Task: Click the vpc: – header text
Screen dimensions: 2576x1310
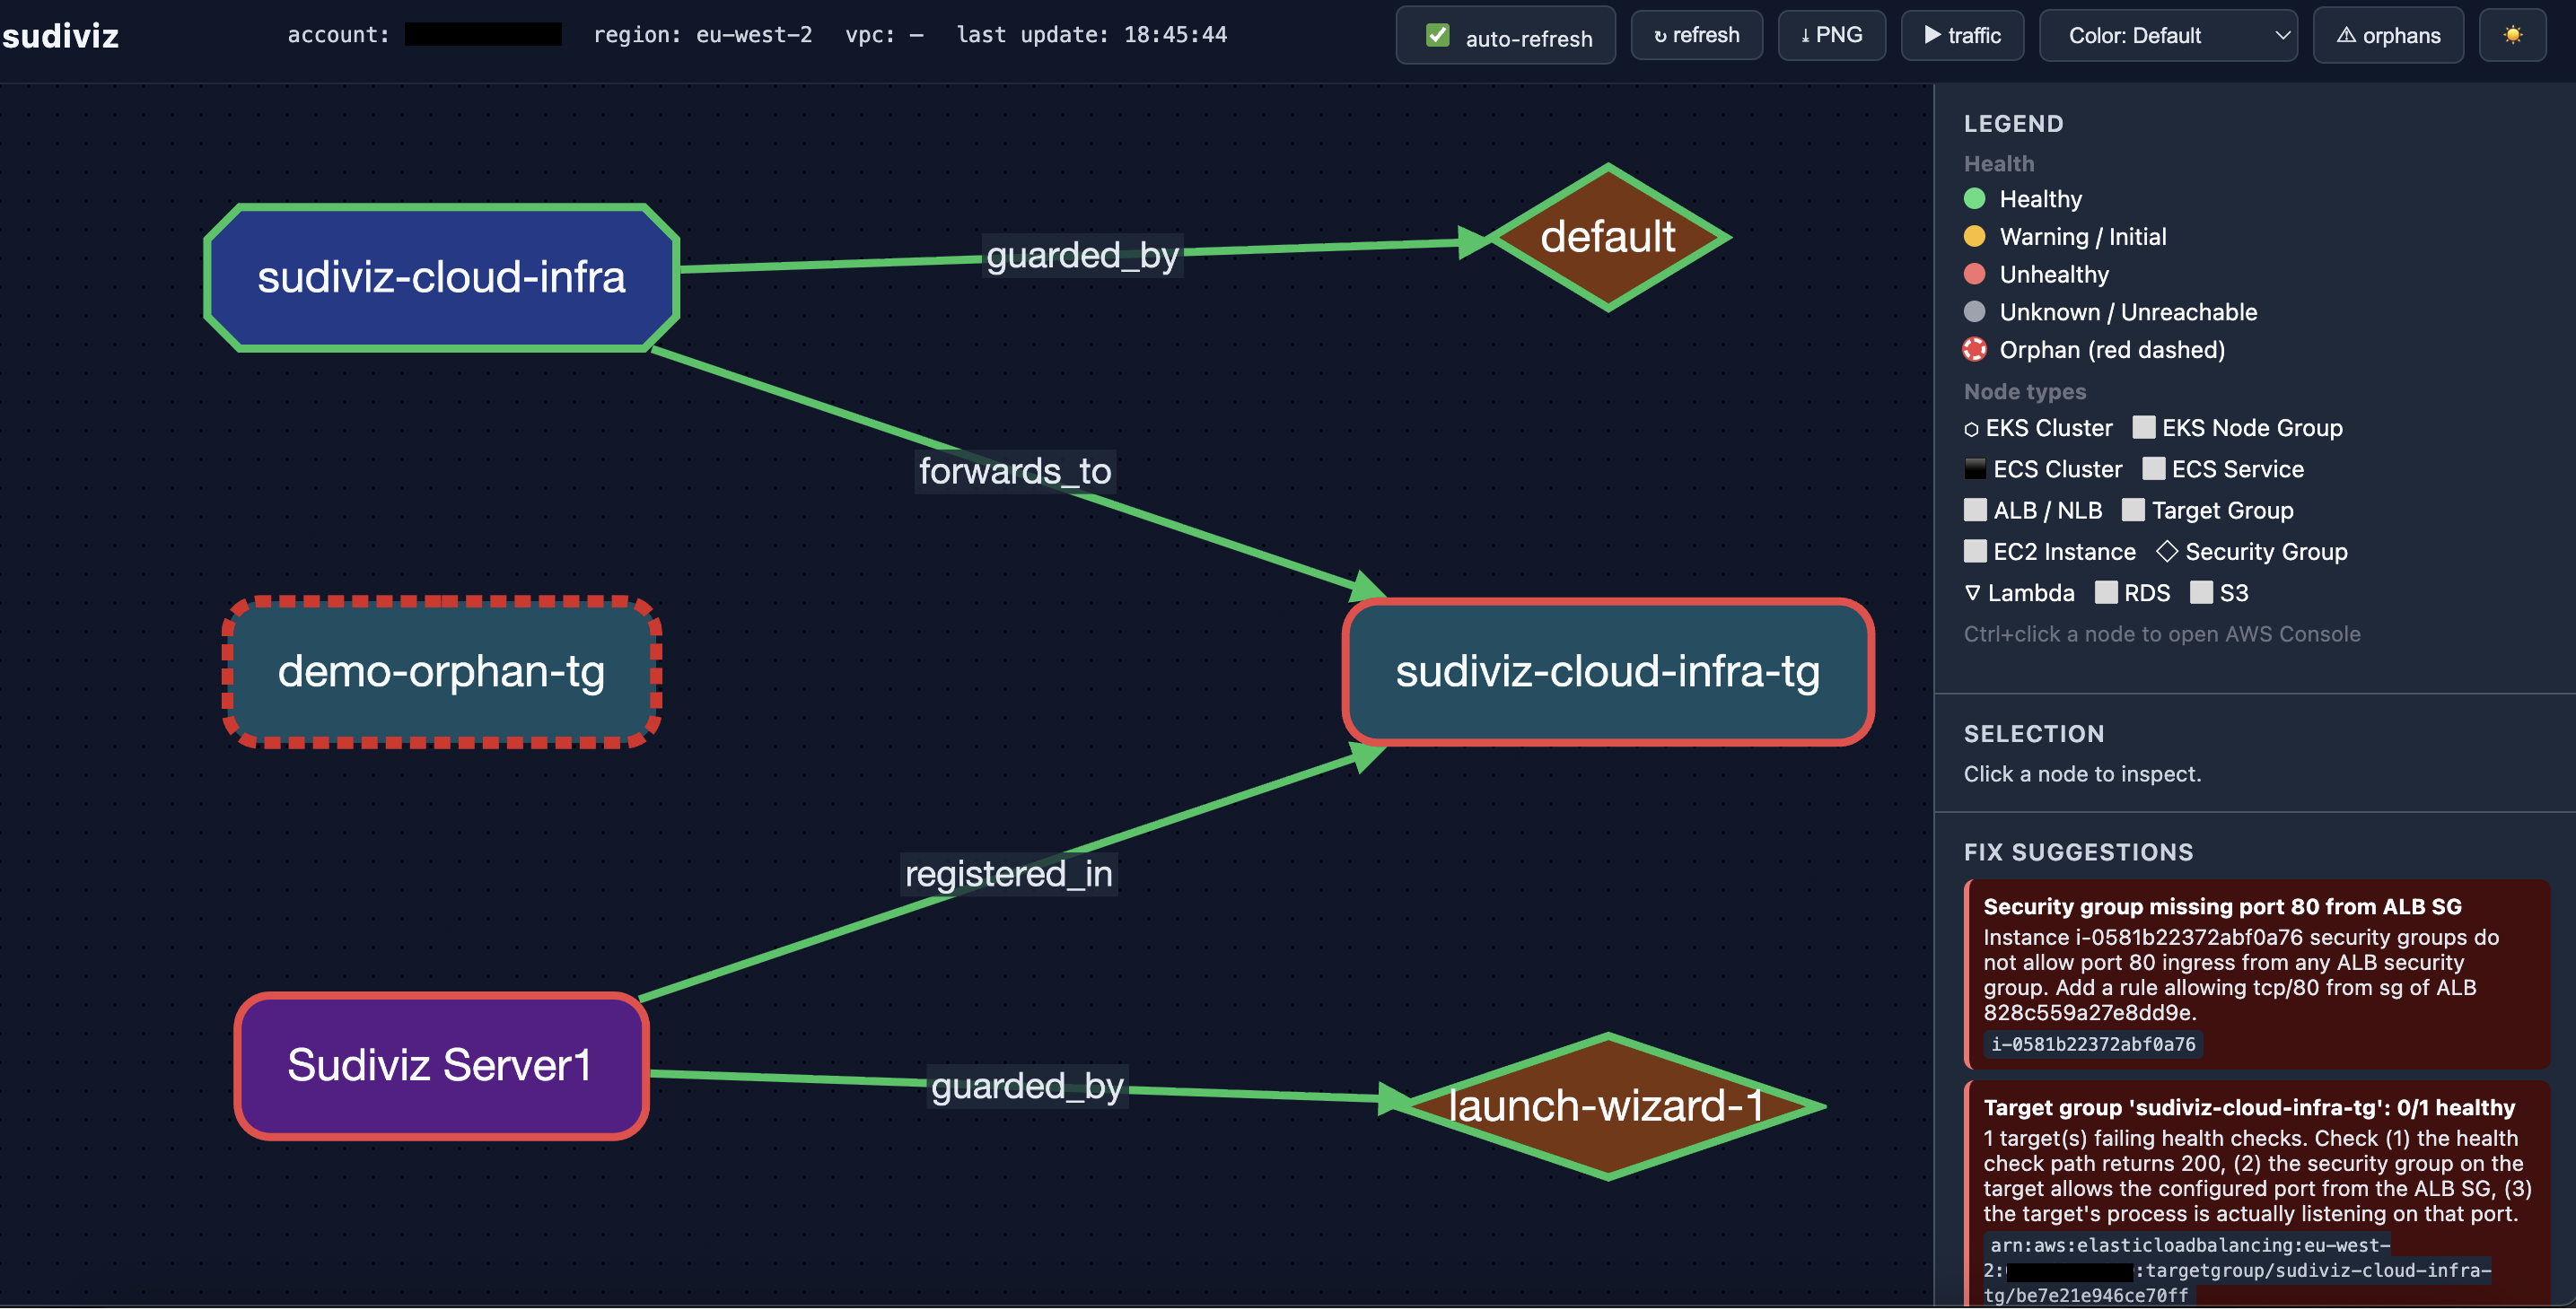Action: click(884, 35)
